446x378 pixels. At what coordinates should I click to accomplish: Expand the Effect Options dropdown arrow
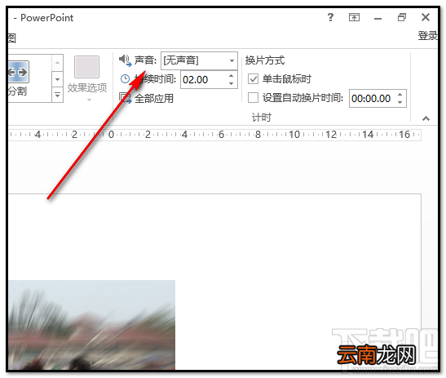tap(90, 100)
